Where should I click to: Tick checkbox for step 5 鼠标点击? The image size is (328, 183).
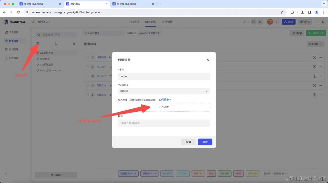(87, 95)
